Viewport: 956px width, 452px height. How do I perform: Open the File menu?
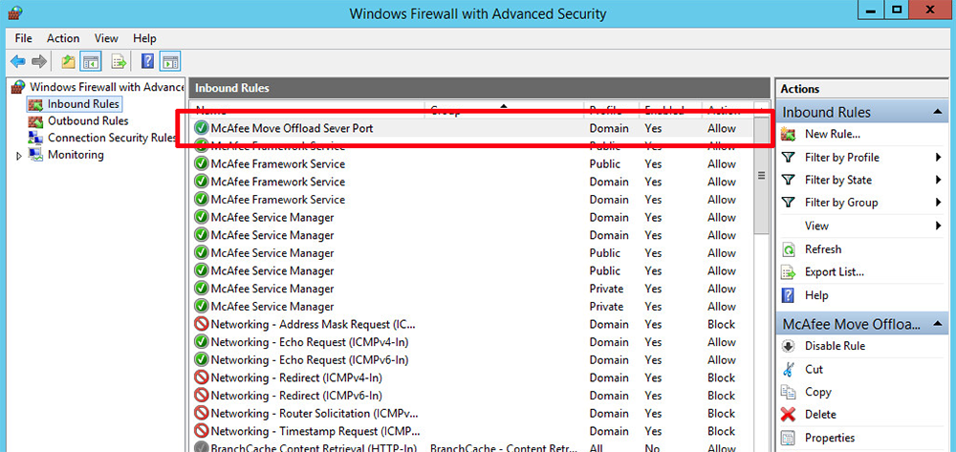(x=23, y=38)
